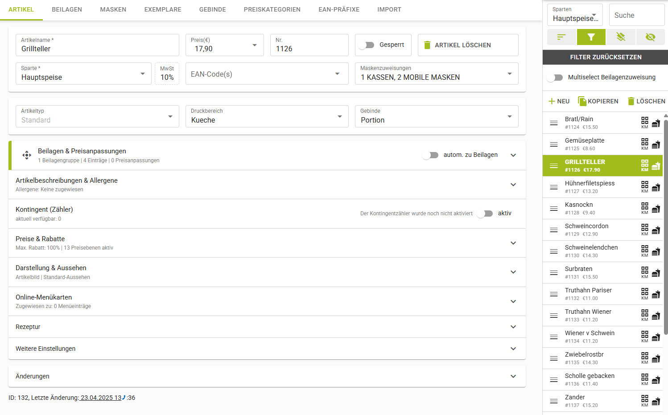
Task: Open the Maskenzuweisungen dropdown
Action: pyautogui.click(x=436, y=74)
